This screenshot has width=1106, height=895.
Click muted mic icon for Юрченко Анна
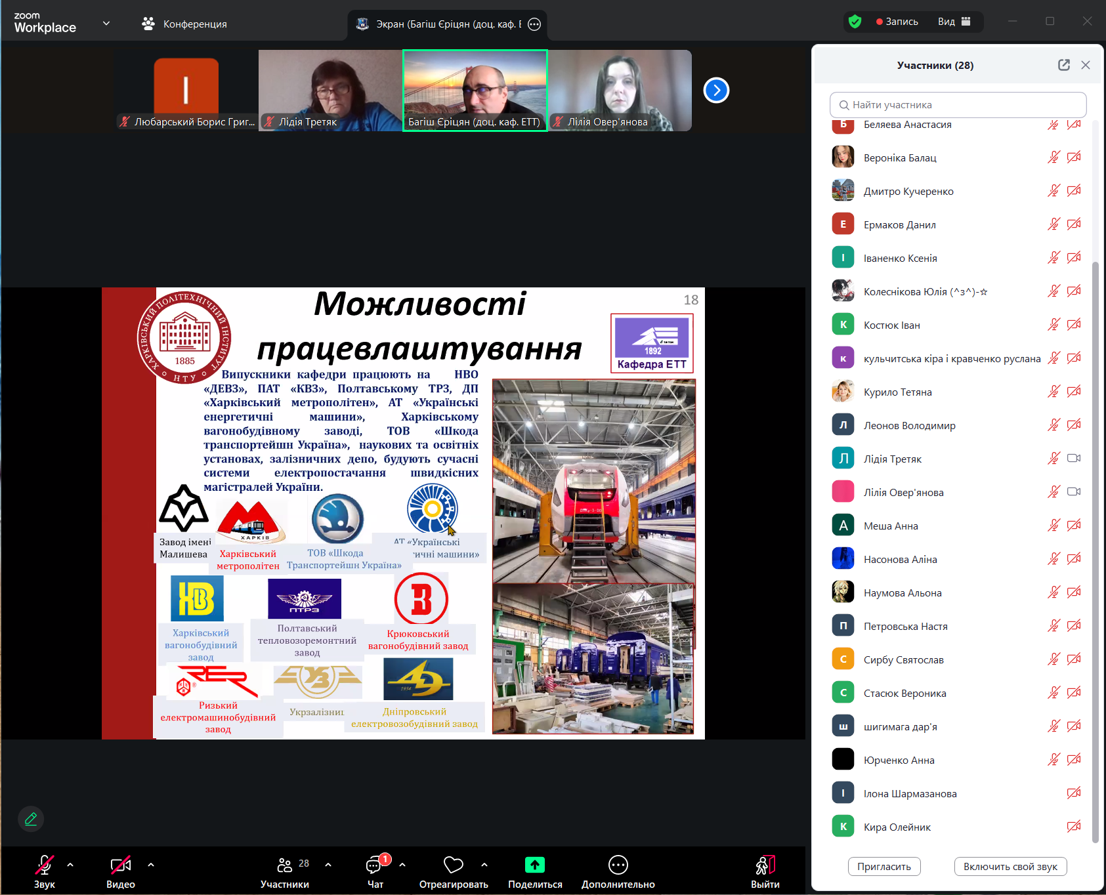1053,760
